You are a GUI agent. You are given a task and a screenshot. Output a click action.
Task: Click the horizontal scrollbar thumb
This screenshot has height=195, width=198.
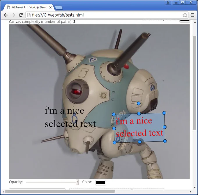click(60, 192)
